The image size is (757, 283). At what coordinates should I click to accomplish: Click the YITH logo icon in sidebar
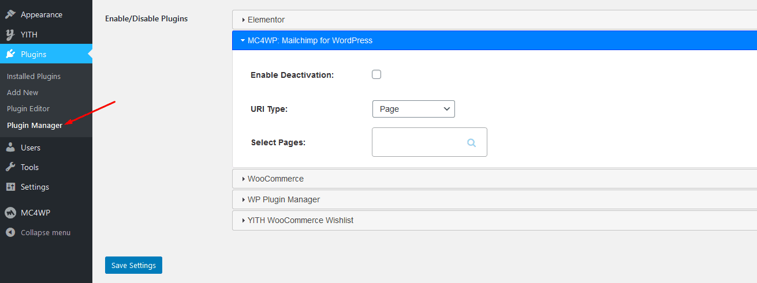coord(10,35)
